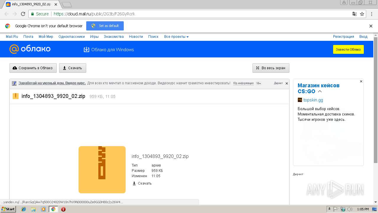The image size is (378, 213).
Task: Click the translate page icon
Action: point(355,14)
